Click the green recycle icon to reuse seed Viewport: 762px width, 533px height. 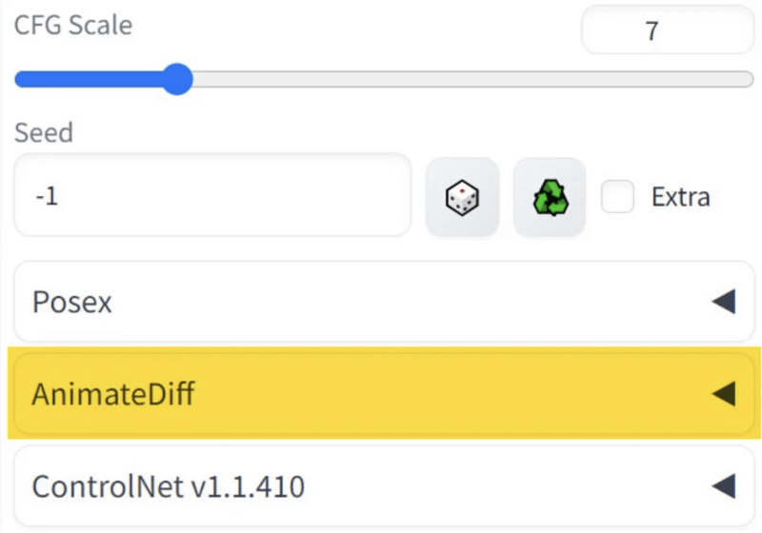pos(550,197)
